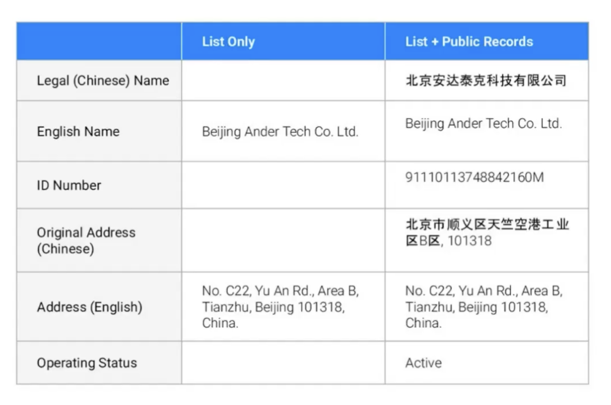
Task: Select empty Original Address cell under List Only
Action: (283, 240)
